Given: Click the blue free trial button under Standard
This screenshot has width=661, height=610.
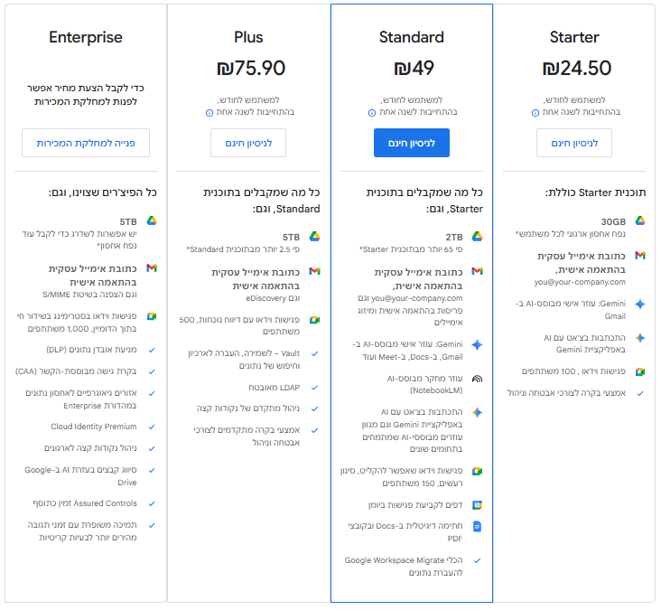Looking at the screenshot, I should click(x=411, y=143).
